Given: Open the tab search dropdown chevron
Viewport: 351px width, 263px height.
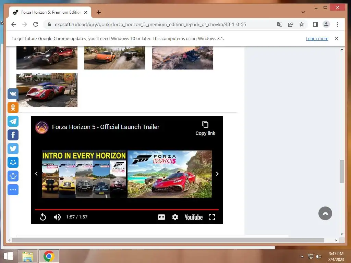Looking at the screenshot, I should (x=303, y=12).
